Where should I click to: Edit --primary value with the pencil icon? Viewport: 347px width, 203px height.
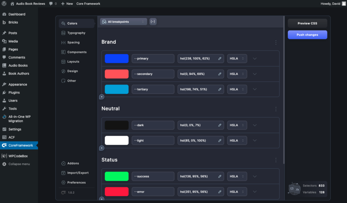coord(220,58)
